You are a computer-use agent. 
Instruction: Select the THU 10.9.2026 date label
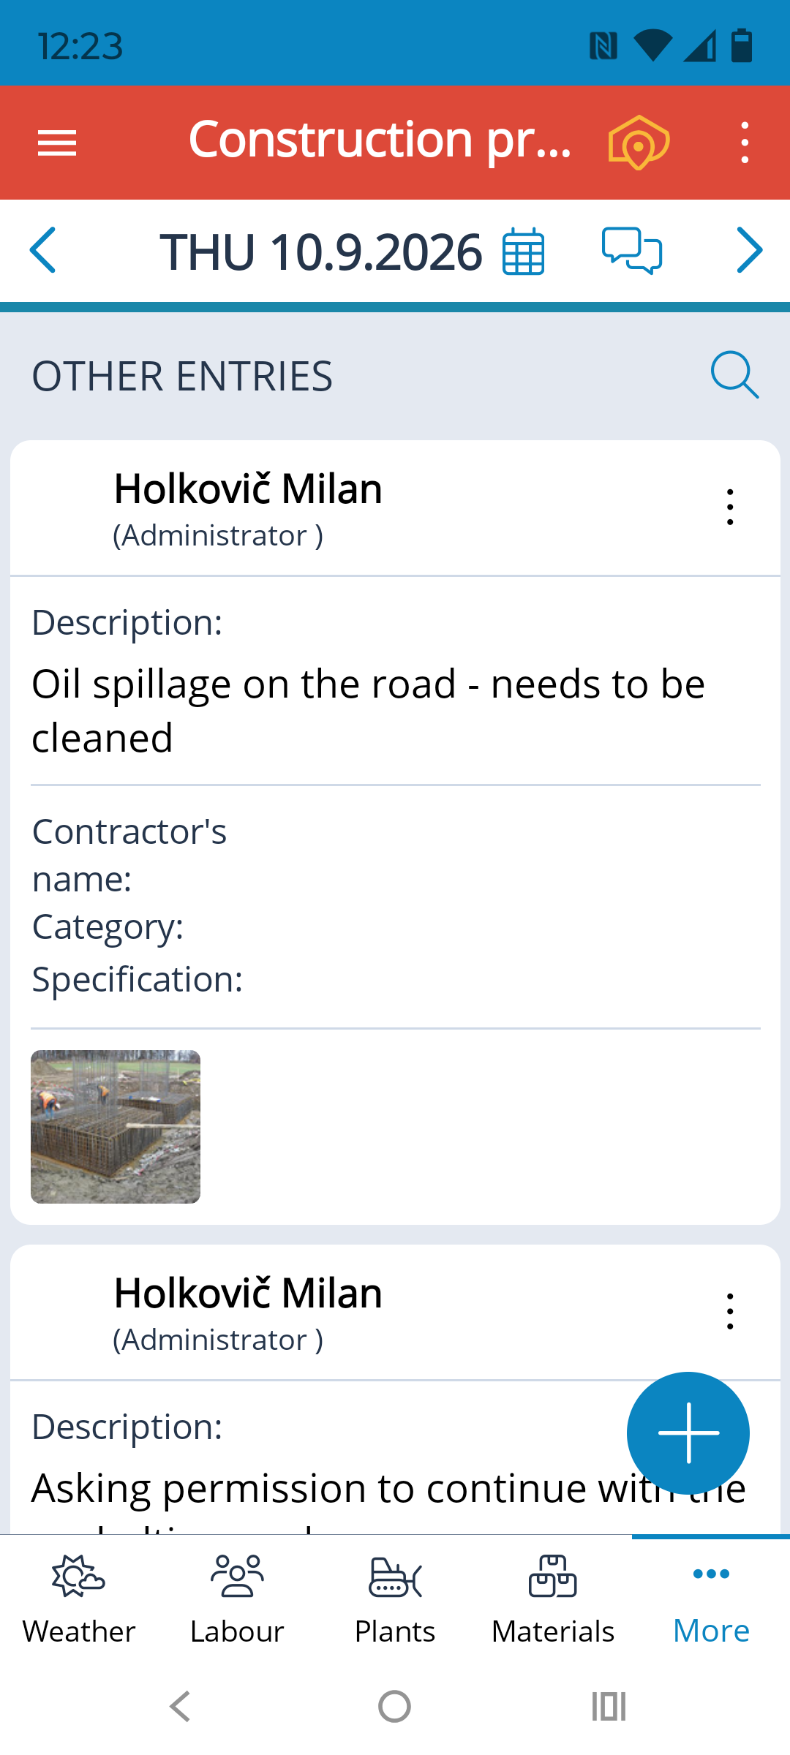click(321, 252)
